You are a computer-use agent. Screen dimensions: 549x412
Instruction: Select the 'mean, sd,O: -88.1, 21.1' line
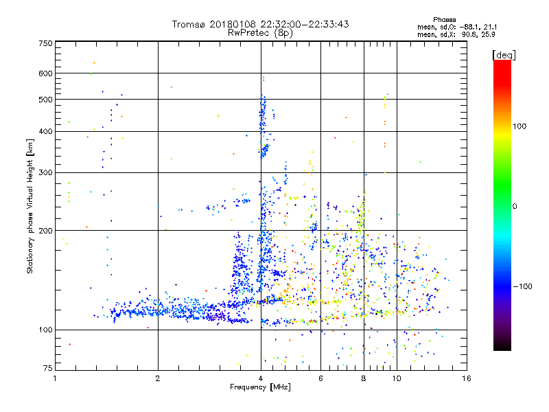pyautogui.click(x=457, y=27)
